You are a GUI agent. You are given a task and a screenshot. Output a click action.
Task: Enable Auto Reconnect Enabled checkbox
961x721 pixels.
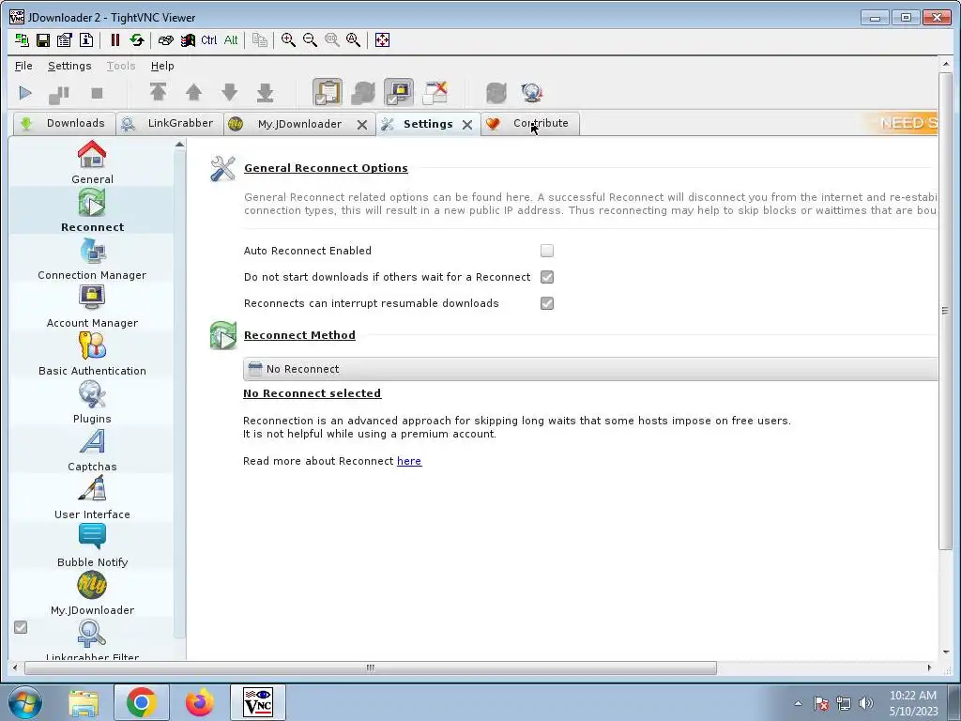547,251
